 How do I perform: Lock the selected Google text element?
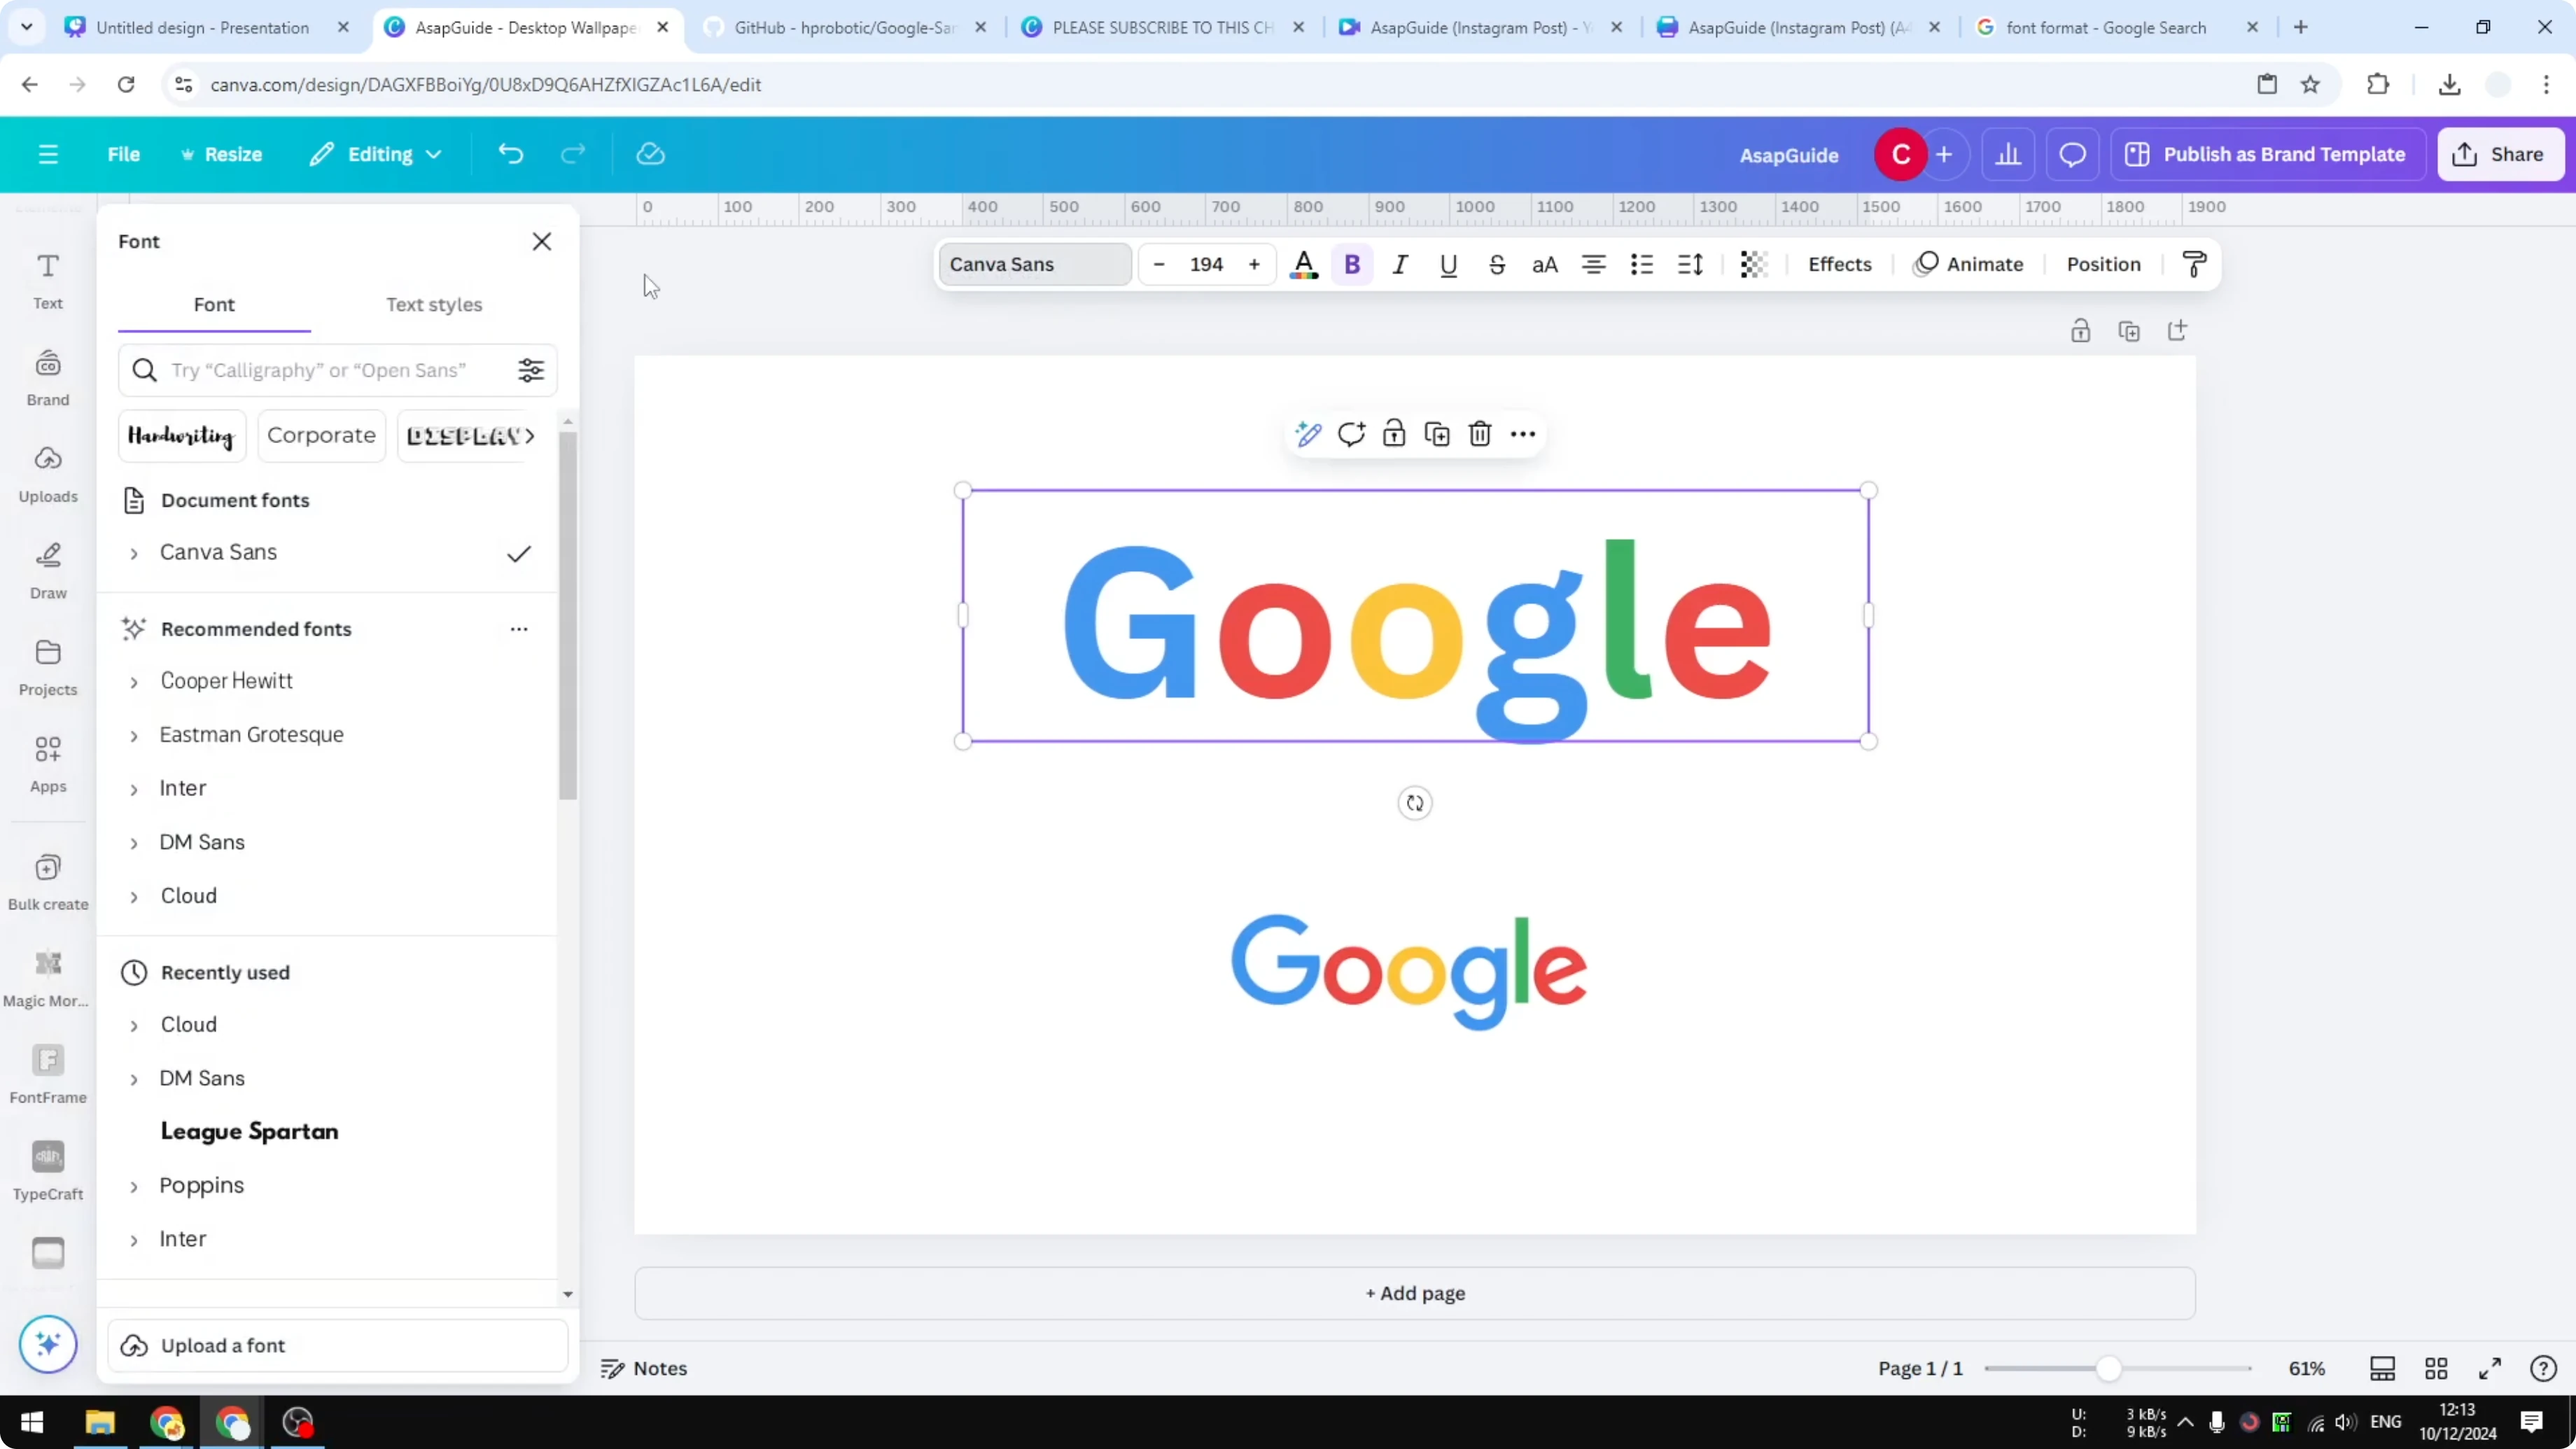1394,434
